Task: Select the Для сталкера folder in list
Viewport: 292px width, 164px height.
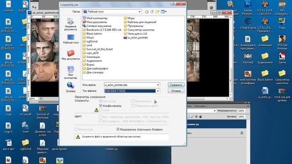Action: [93, 72]
